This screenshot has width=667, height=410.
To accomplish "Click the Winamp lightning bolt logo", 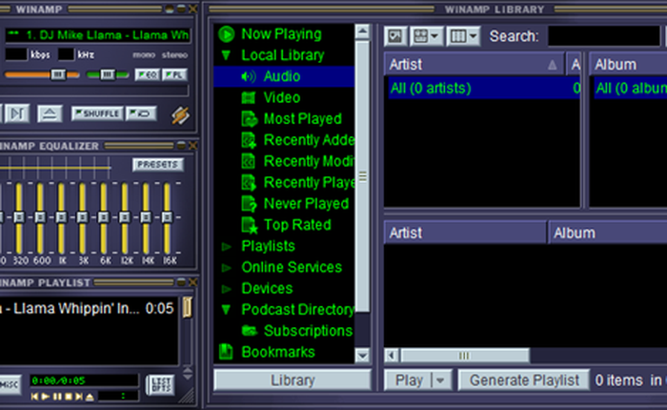I will click(x=180, y=115).
